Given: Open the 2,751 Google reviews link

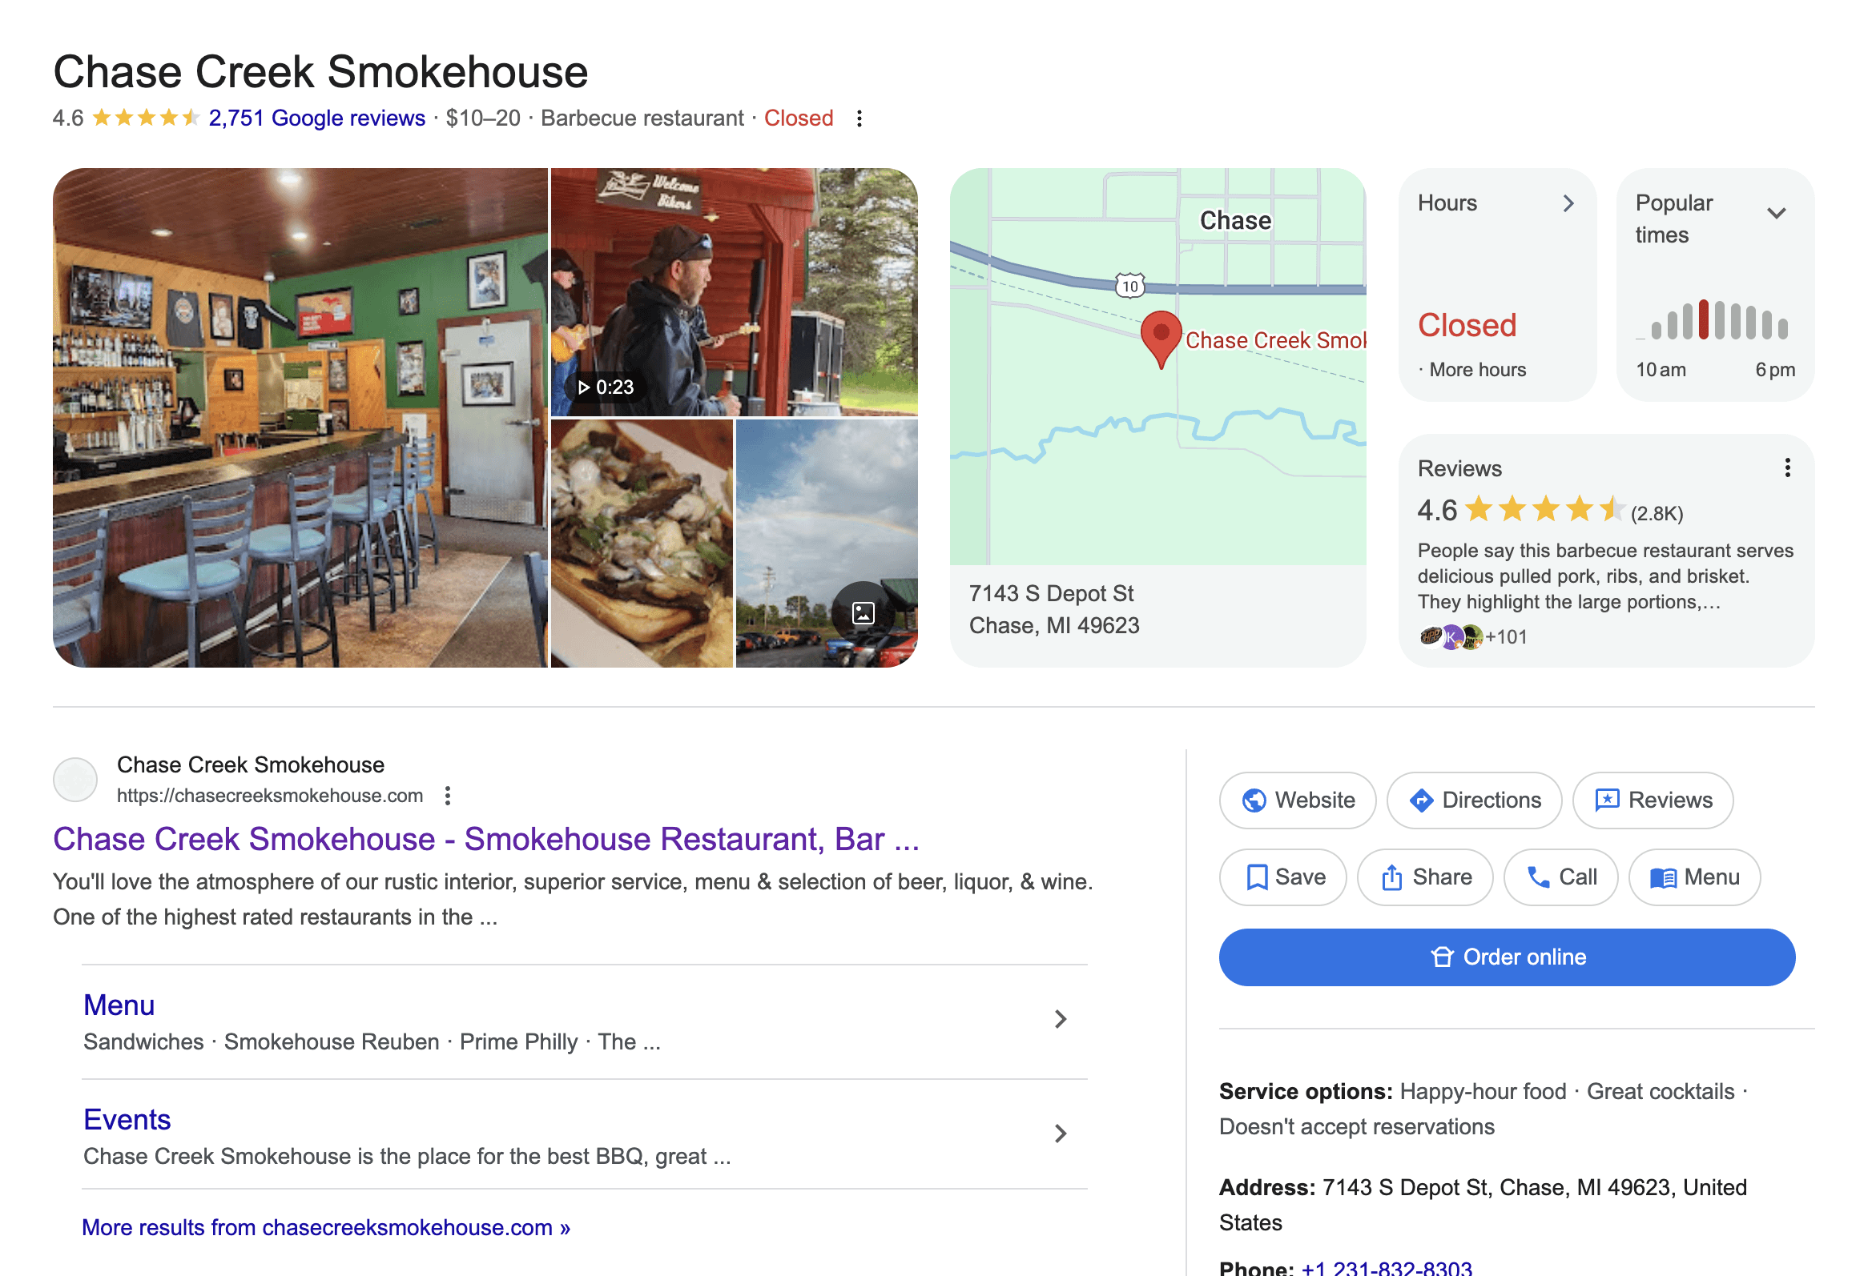Looking at the screenshot, I should point(316,118).
